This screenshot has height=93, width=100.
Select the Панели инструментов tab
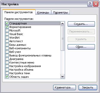[x=19, y=12]
